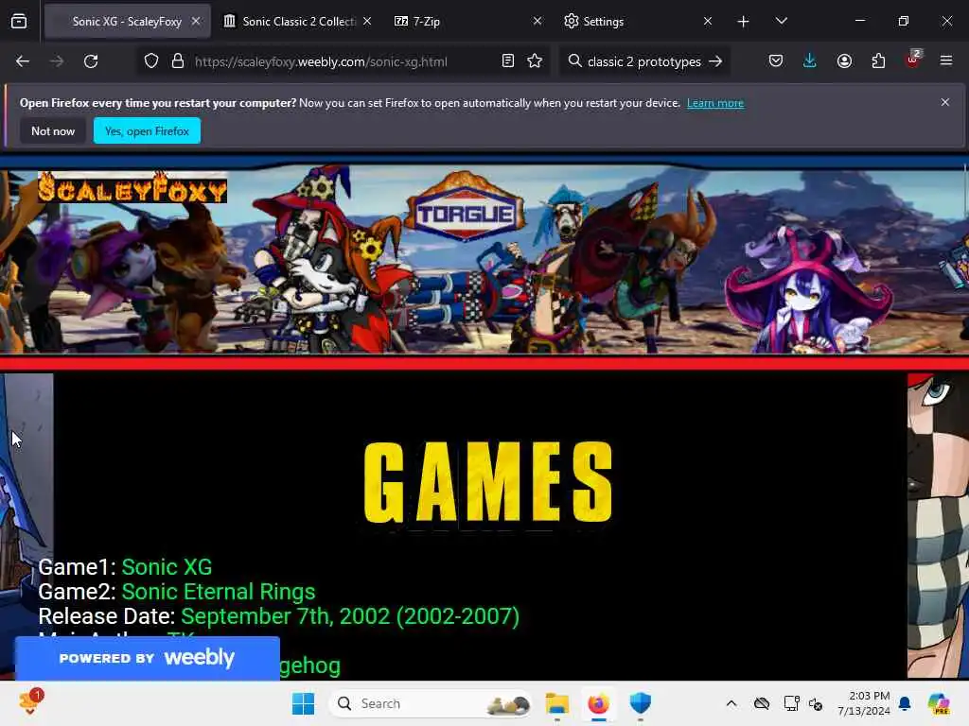Open the uBlock Origin extension icon

[913, 60]
